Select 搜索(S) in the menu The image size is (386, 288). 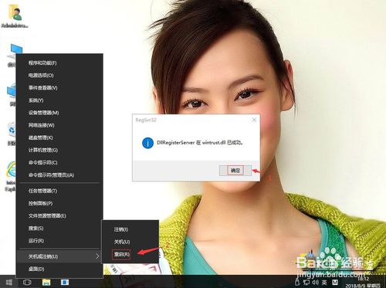pyautogui.click(x=59, y=229)
